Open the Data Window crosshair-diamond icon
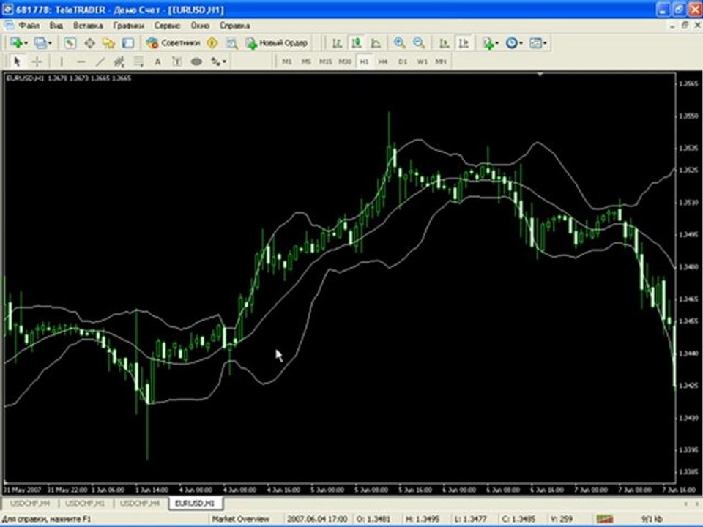The image size is (703, 527). [x=89, y=43]
